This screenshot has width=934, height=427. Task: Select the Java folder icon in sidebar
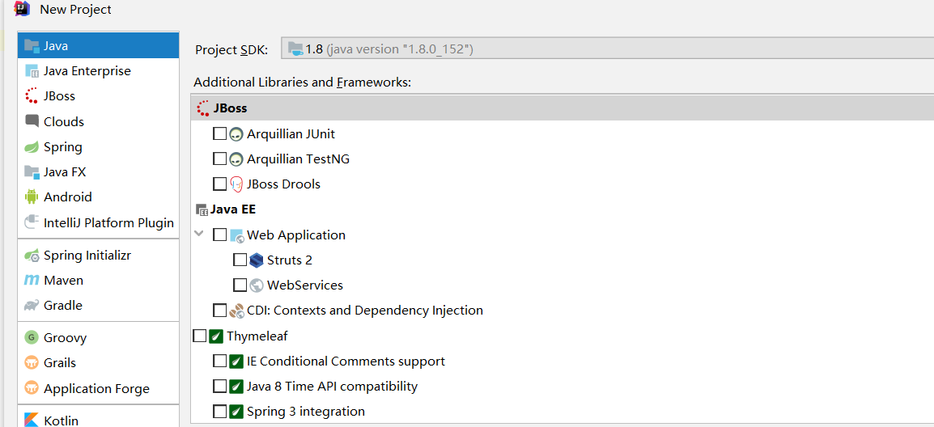(x=32, y=45)
